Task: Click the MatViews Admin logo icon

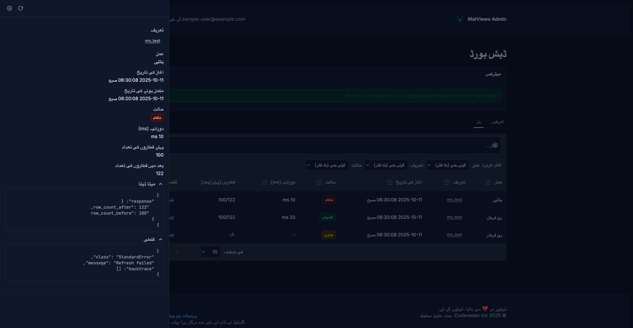Action: coord(460,19)
